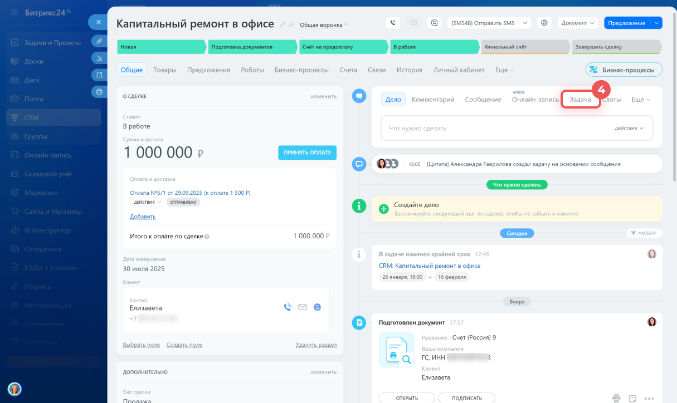Open deal settings gear icon

pyautogui.click(x=544, y=23)
